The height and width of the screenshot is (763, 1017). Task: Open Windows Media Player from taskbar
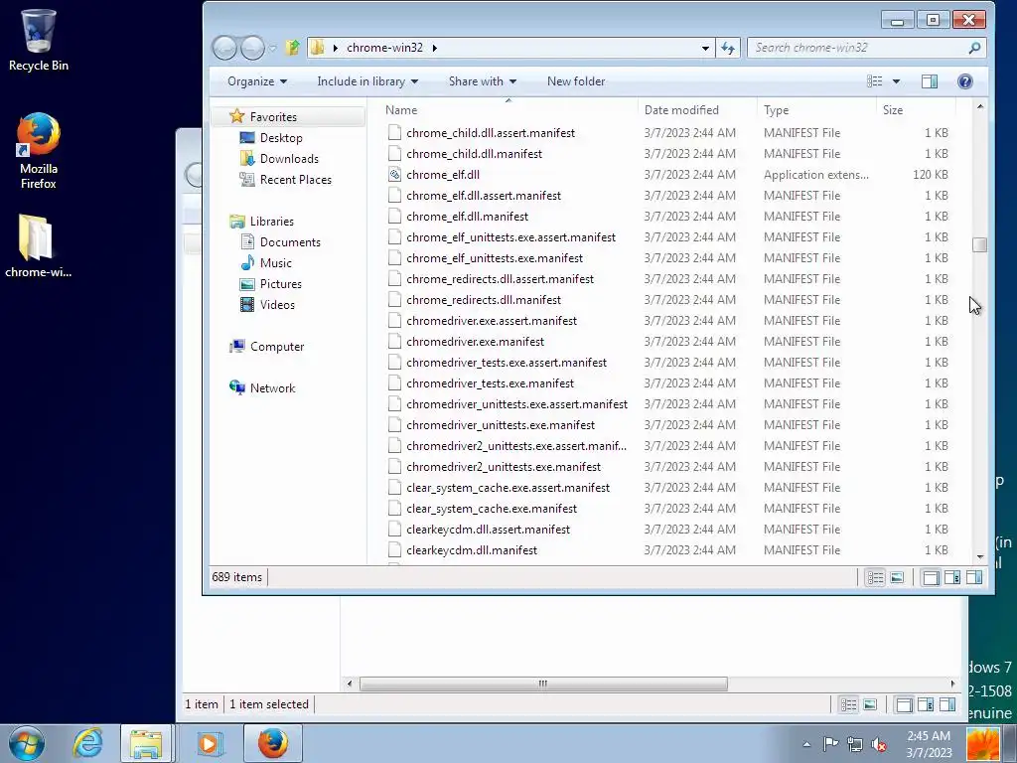[209, 743]
